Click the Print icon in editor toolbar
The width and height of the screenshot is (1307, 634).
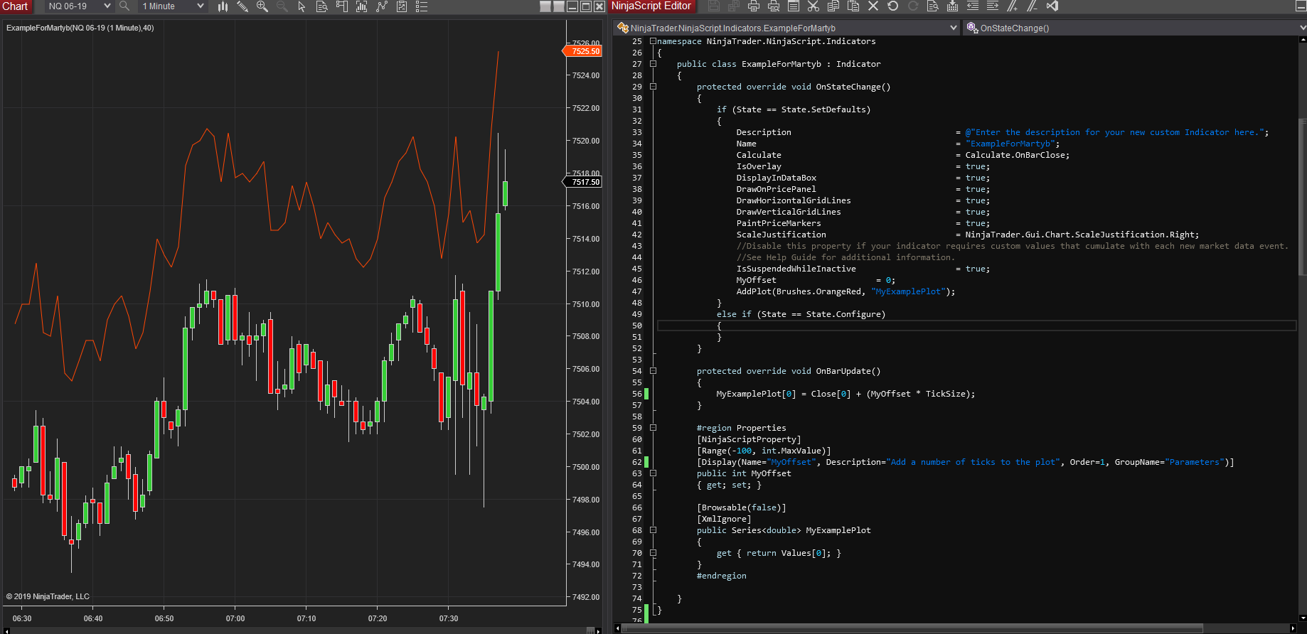point(754,6)
